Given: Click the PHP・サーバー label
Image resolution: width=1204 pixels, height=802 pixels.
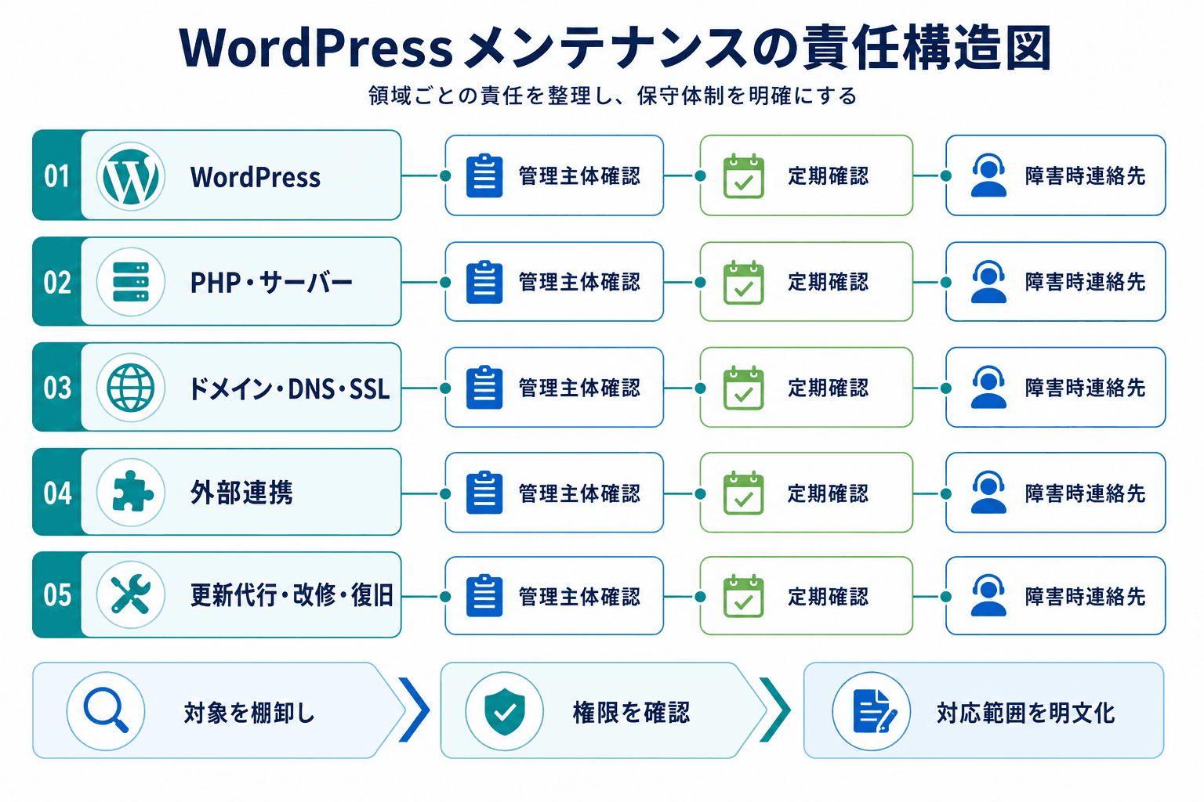Looking at the screenshot, I should 271,282.
